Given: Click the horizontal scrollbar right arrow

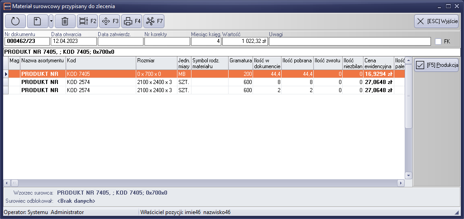Looking at the screenshot, I should tap(400, 183).
